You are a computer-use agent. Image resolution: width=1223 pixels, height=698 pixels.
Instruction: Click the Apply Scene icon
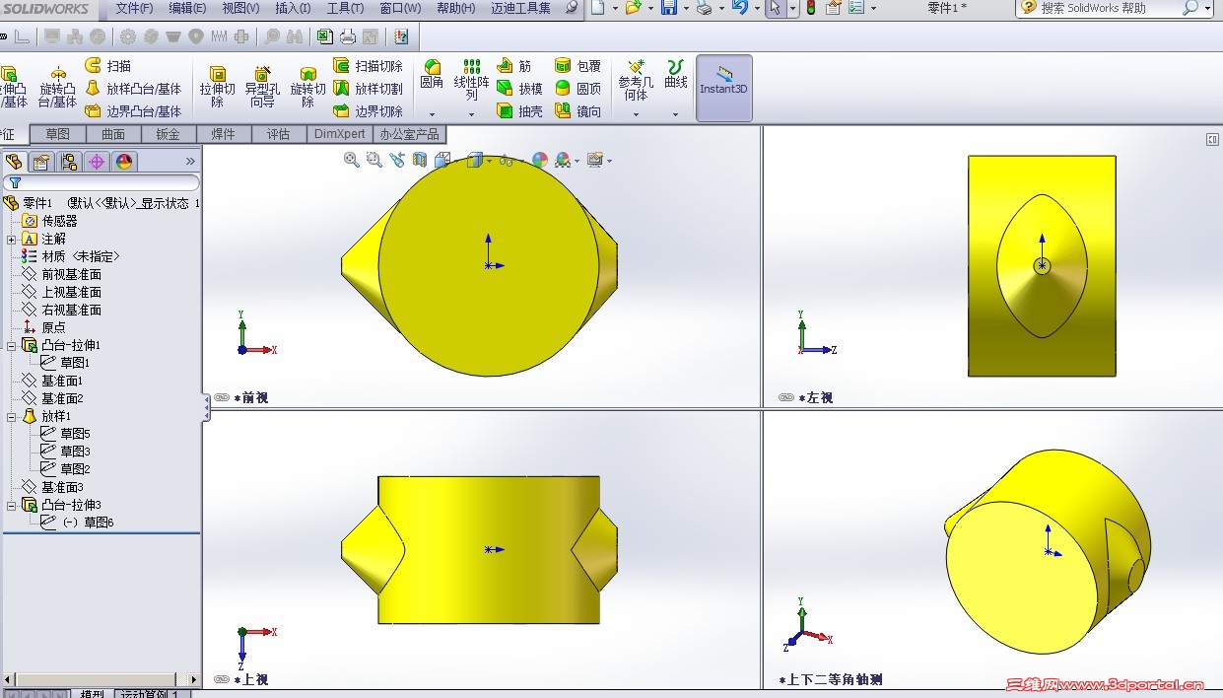[x=563, y=160]
